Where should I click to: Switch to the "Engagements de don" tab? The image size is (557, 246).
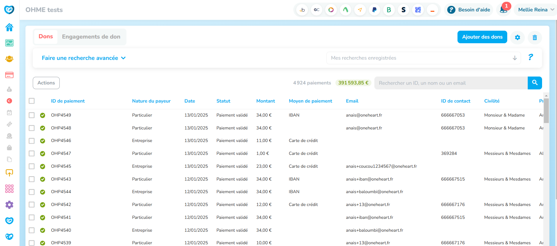91,37
